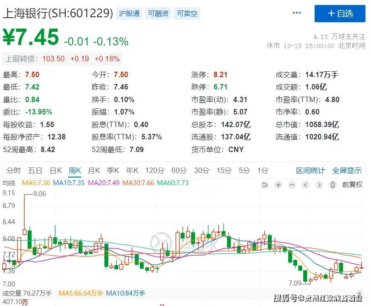The width and height of the screenshot is (370, 306).
Task: Zoom out of the K-line chart
Action: (292, 185)
